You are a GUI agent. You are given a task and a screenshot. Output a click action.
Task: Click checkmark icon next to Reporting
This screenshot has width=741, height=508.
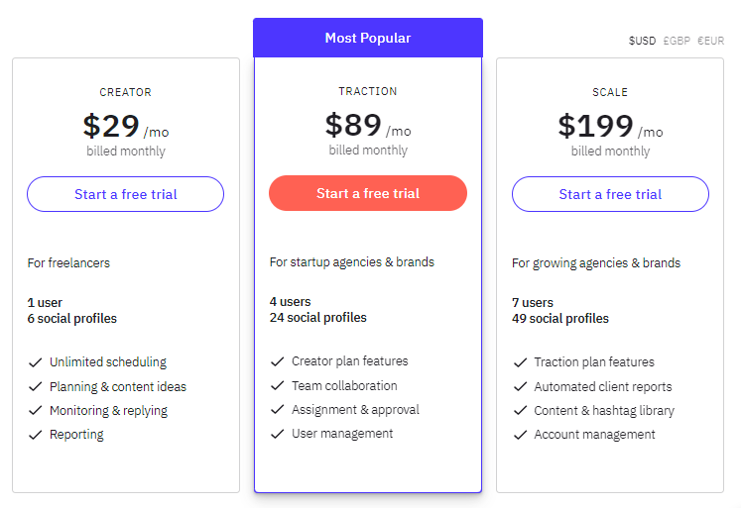[x=36, y=435]
